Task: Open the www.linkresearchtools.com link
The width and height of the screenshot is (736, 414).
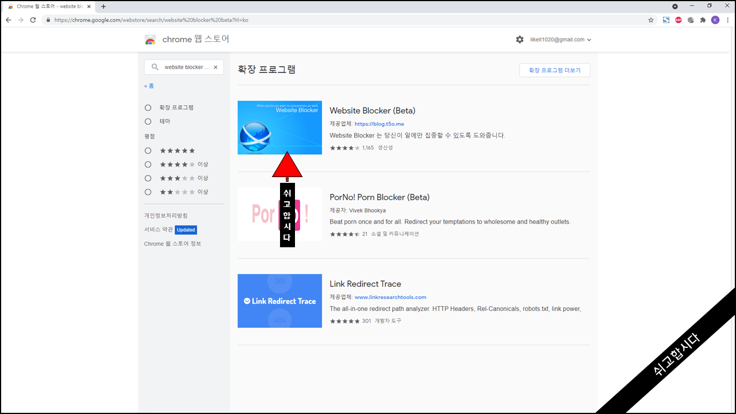Action: click(390, 297)
